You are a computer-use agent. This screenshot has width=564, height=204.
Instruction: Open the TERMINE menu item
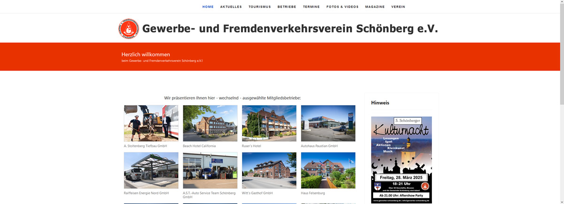(x=311, y=7)
